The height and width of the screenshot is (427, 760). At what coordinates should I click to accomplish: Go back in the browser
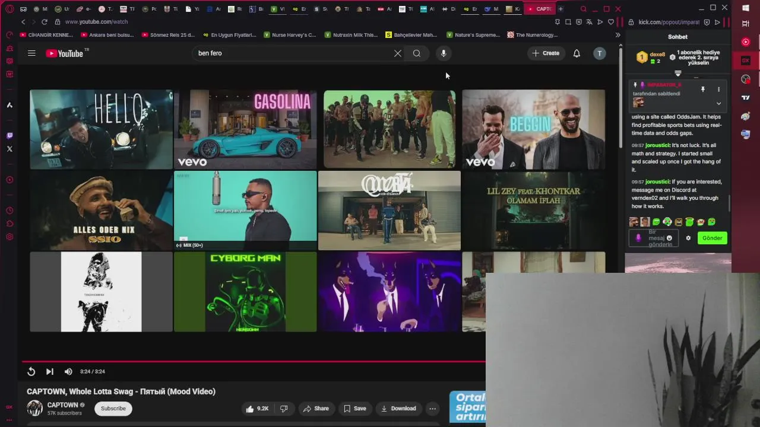pyautogui.click(x=24, y=22)
